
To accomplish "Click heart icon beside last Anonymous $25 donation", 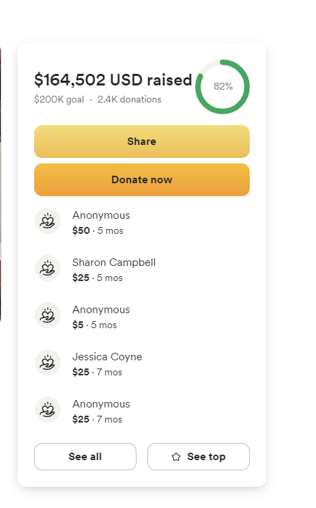I will [48, 410].
